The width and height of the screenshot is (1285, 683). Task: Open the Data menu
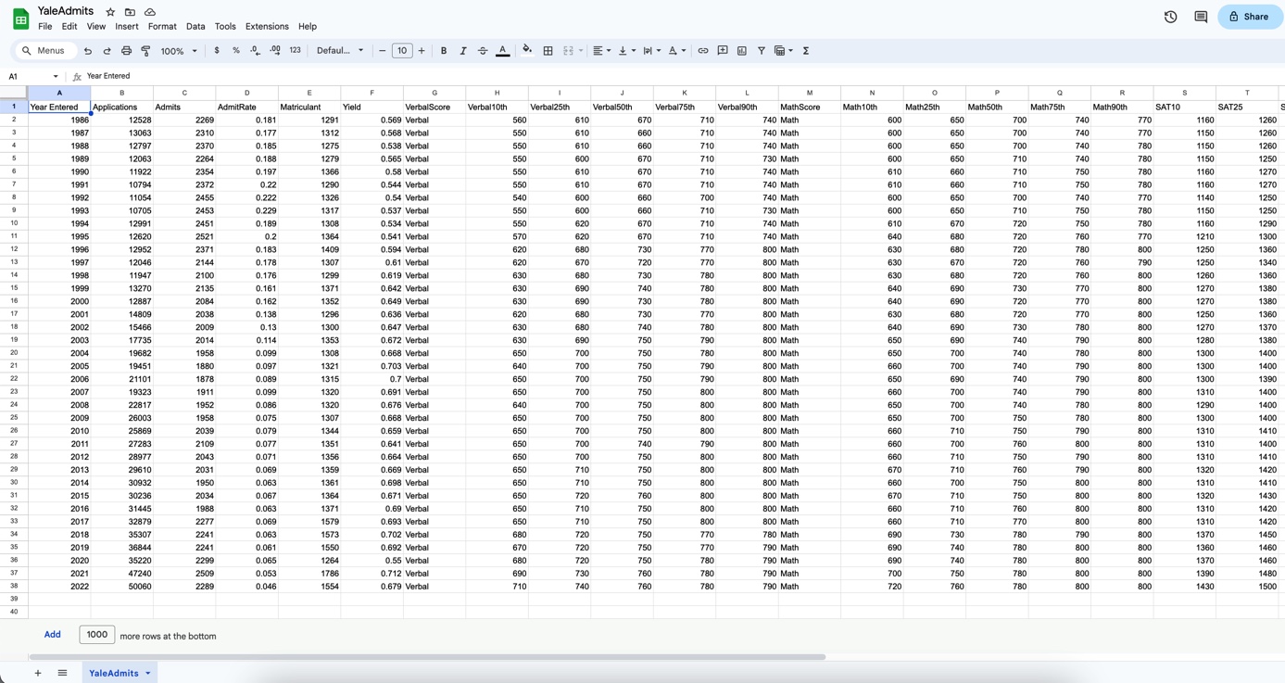click(x=195, y=26)
